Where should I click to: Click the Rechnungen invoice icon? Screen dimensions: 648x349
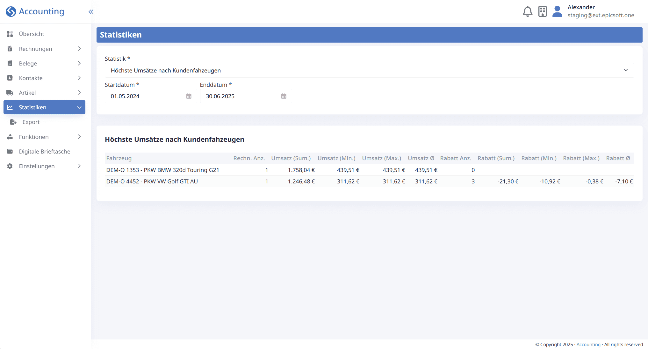pos(10,49)
